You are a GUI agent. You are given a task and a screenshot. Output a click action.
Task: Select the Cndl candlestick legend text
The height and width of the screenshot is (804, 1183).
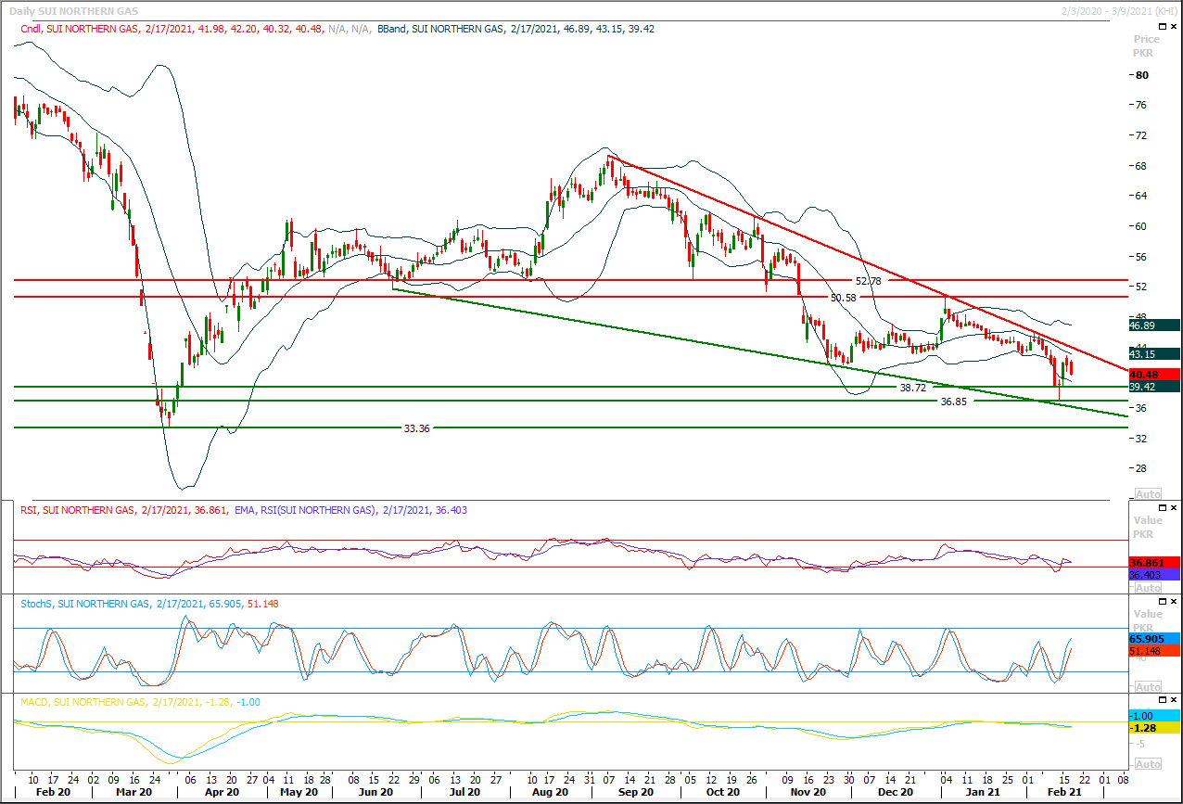click(197, 30)
